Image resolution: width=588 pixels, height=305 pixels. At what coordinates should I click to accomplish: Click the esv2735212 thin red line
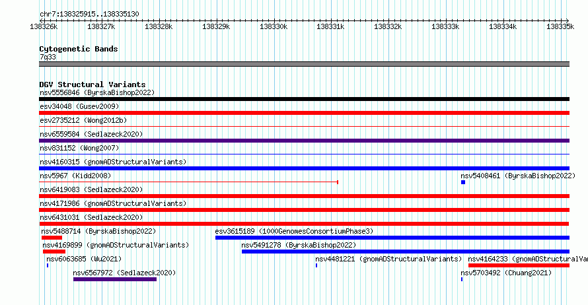pos(304,127)
